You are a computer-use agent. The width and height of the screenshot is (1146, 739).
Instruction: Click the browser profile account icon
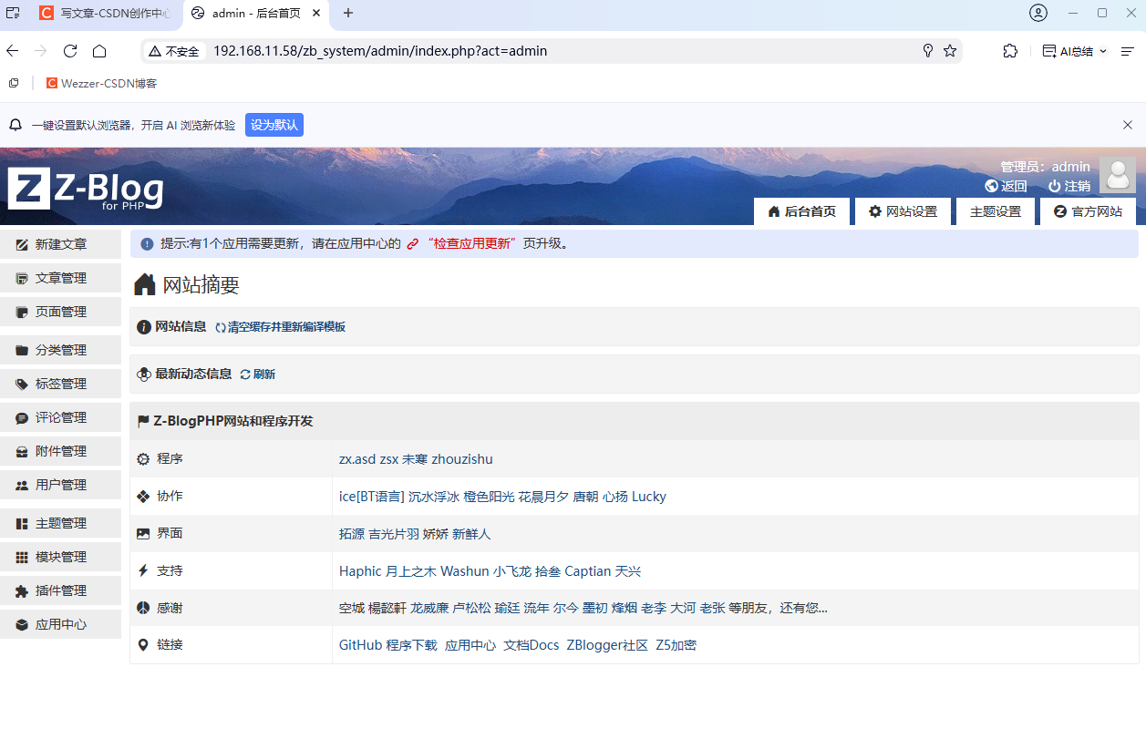tap(1038, 13)
